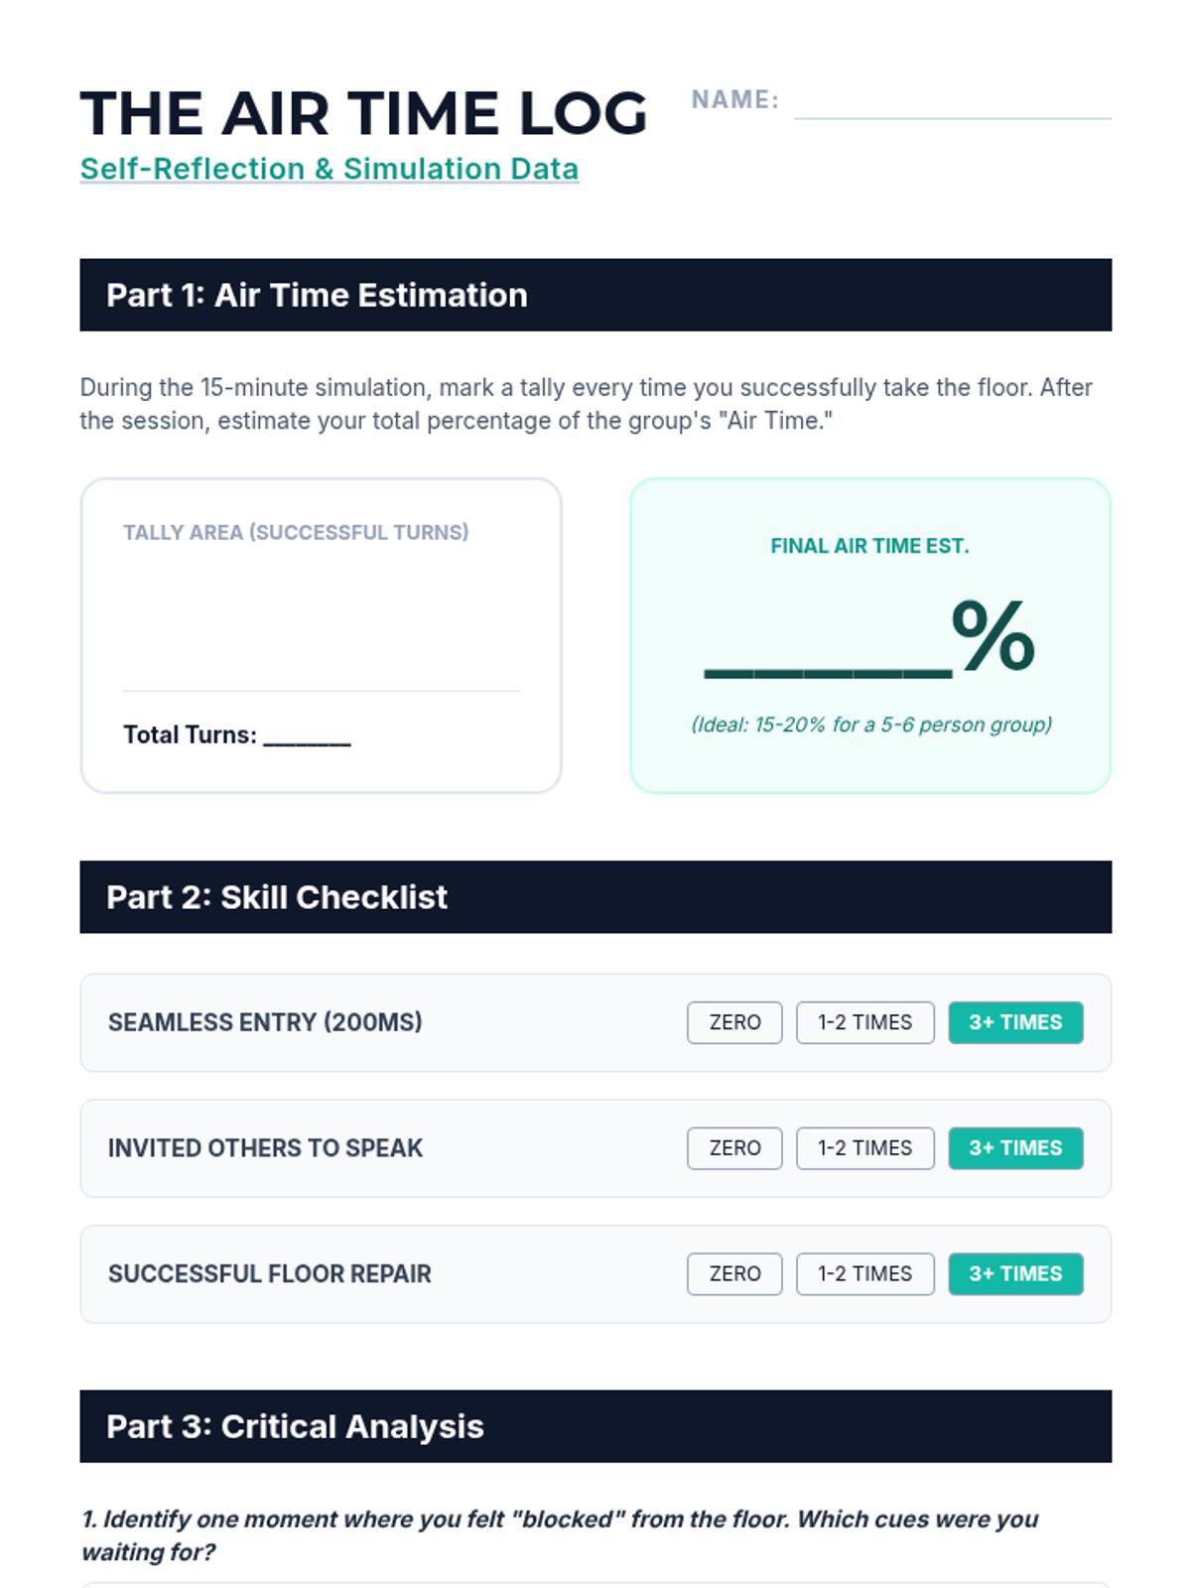Click the ideal 15-20% hint text
Viewport: 1191px width, 1588px height.
(871, 725)
